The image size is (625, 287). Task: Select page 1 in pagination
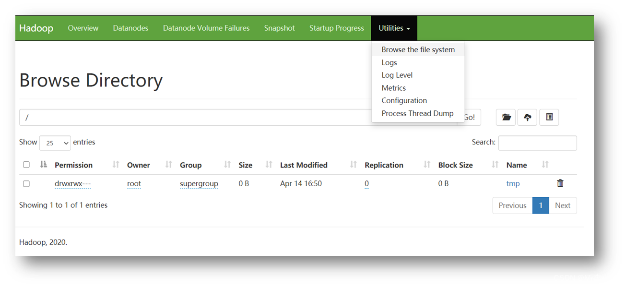541,205
